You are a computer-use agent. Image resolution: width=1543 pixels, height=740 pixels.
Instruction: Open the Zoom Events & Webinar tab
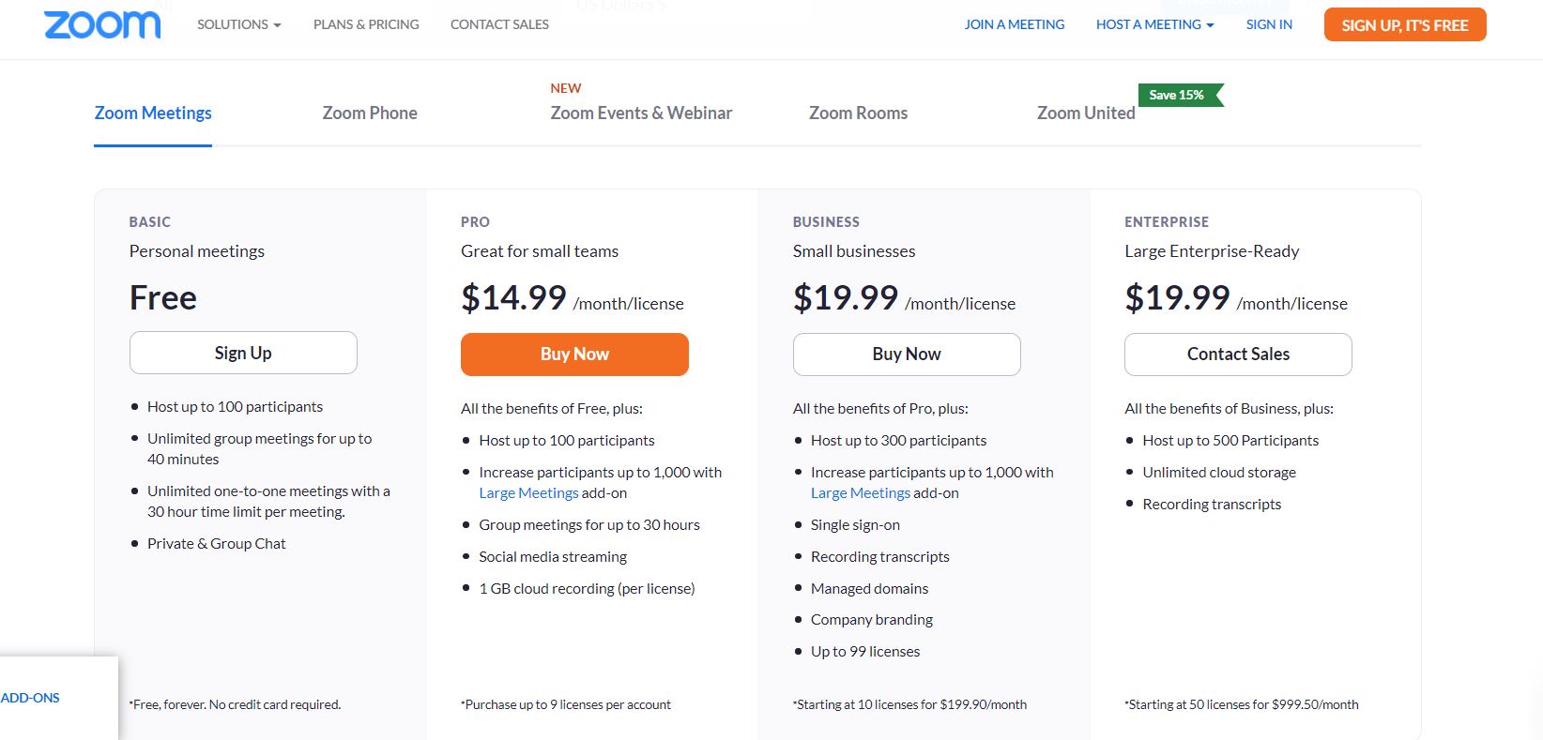tap(641, 113)
